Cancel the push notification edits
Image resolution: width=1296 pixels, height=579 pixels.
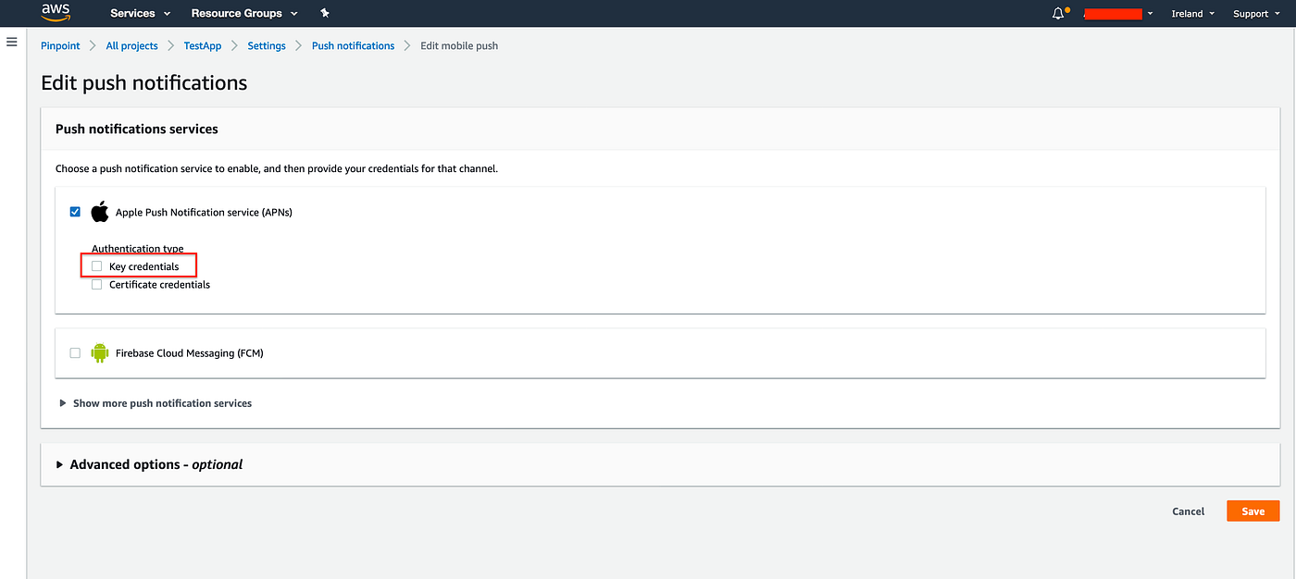pos(1188,511)
